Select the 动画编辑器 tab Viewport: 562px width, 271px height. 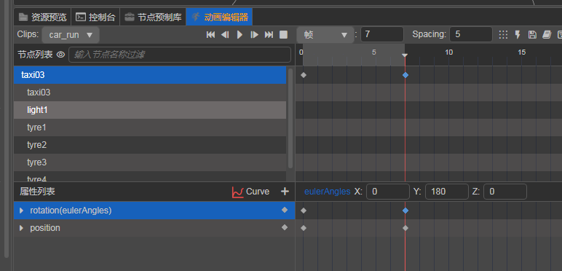click(x=219, y=17)
